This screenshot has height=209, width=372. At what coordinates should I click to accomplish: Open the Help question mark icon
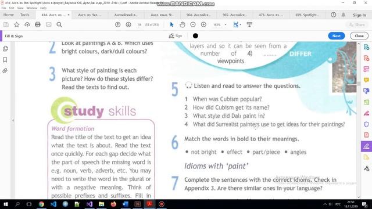(x=333, y=15)
